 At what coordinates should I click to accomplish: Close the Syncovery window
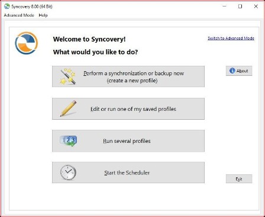pyautogui.click(x=256, y=7)
